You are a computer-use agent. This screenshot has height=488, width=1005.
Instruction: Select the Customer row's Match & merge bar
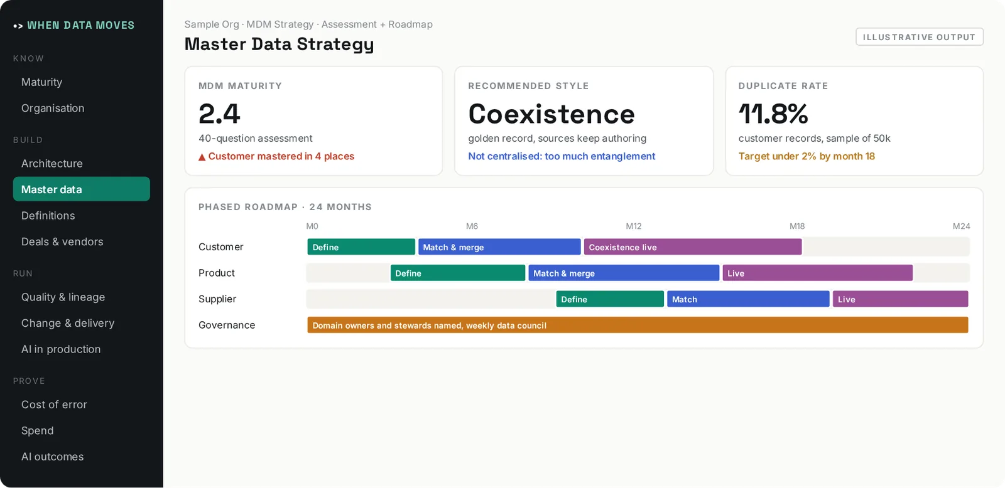499,247
